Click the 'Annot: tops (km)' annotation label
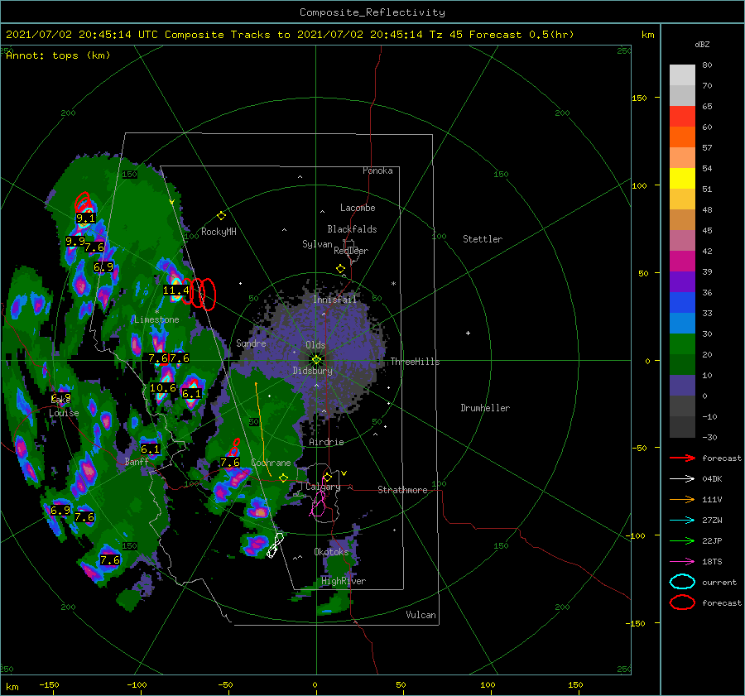745x696 pixels. [x=58, y=55]
